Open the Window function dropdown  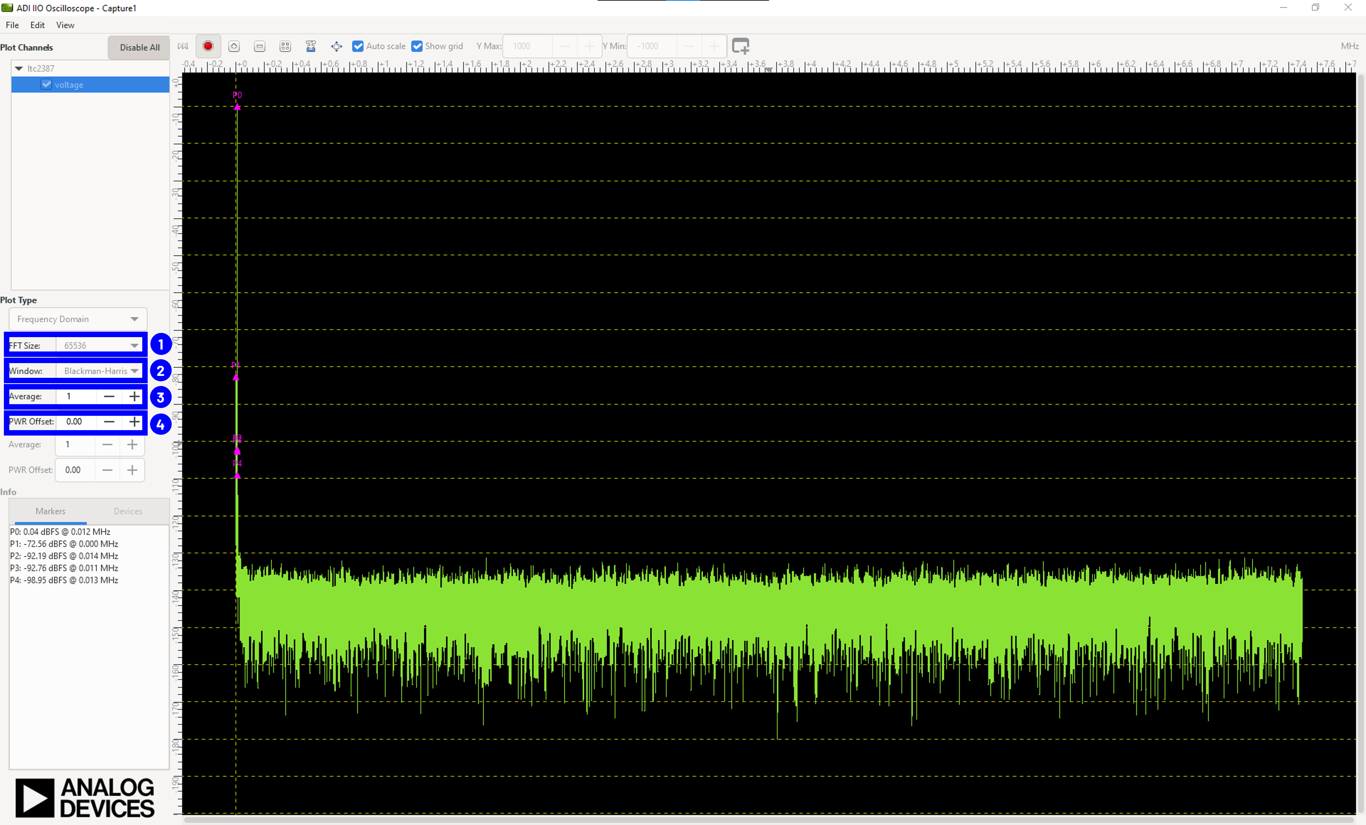pyautogui.click(x=99, y=371)
